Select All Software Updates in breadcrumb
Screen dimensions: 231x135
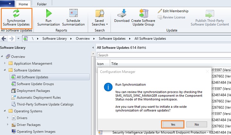pyautogui.click(x=150, y=38)
